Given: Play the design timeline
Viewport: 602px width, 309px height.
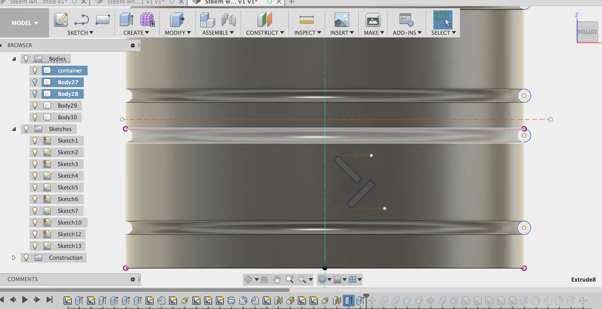Looking at the screenshot, I should [x=25, y=300].
